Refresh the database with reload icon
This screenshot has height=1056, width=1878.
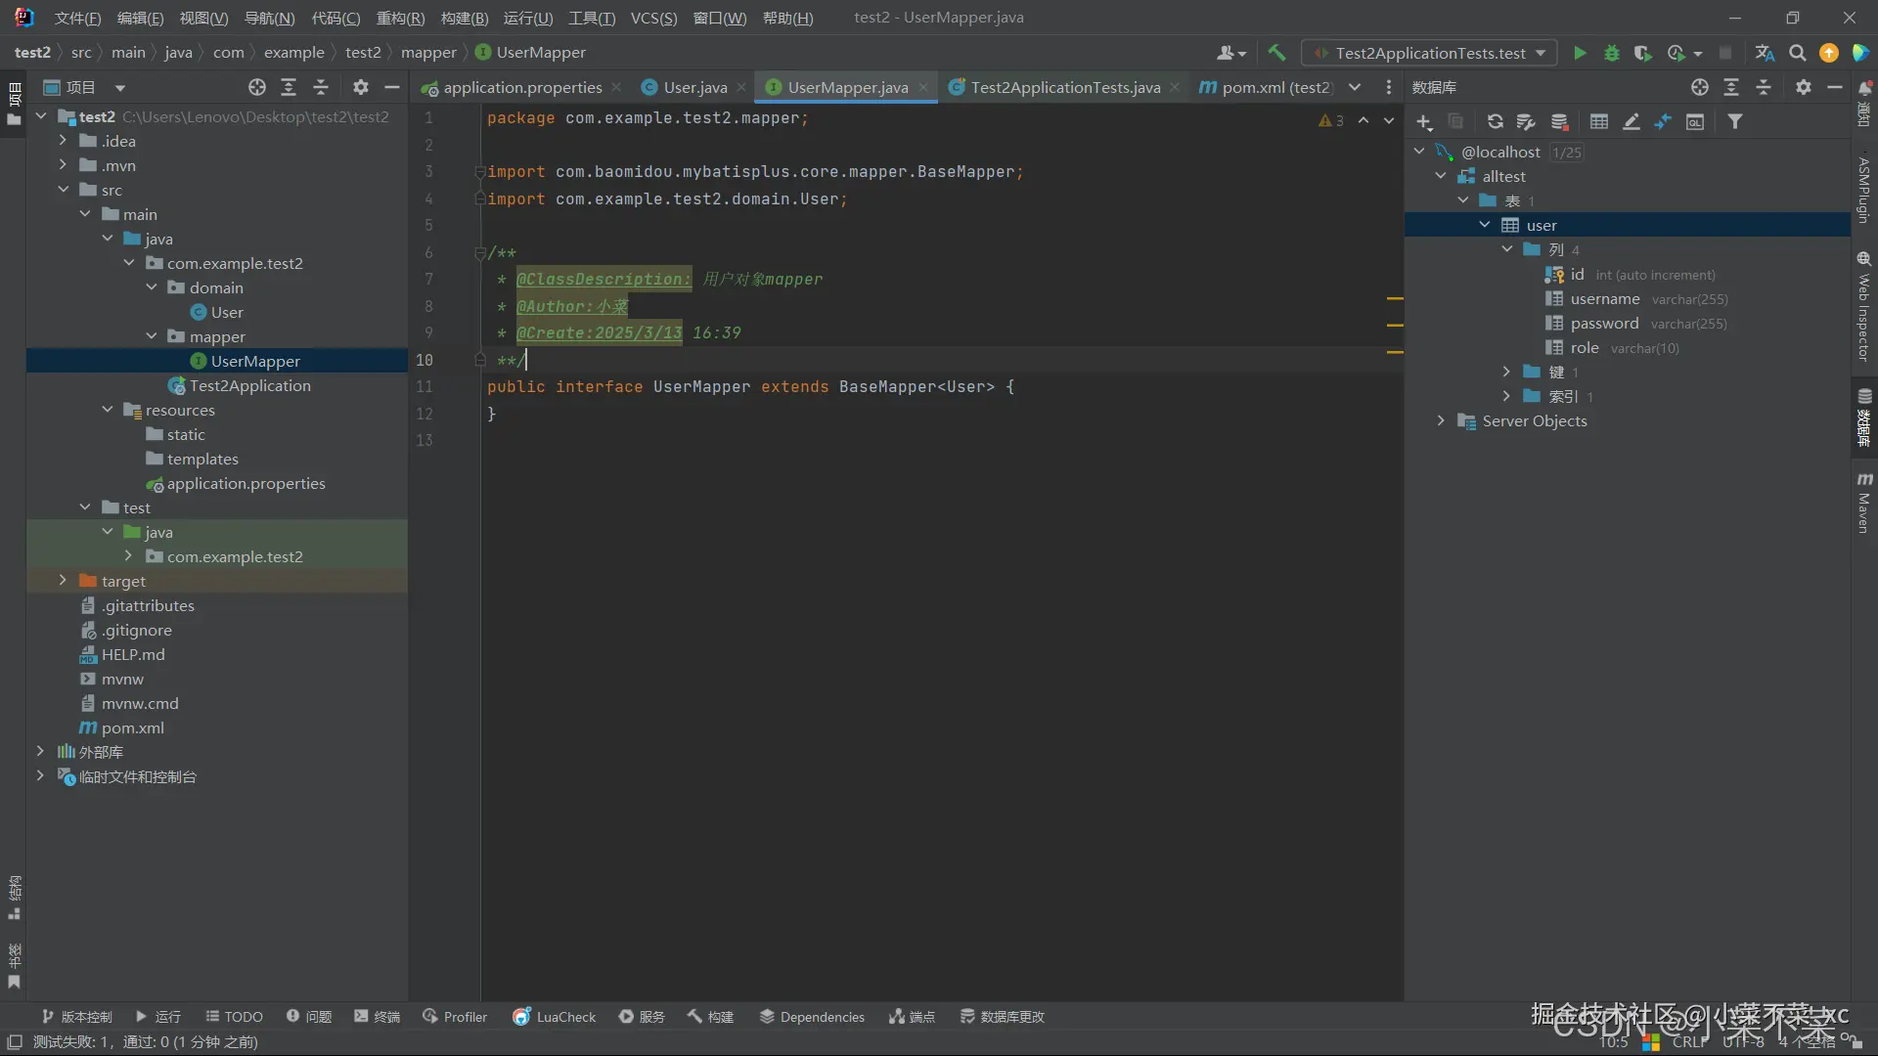point(1495,121)
